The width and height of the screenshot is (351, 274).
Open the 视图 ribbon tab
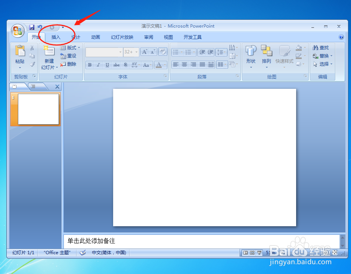pyautogui.click(x=168, y=37)
